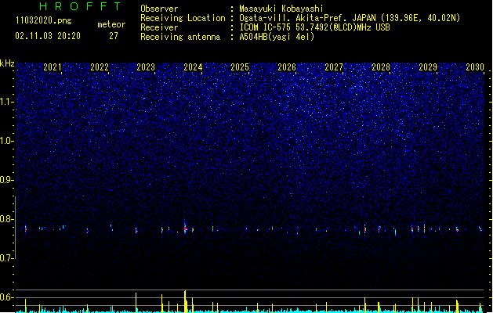Click the 0.9 kHz axis label
Viewport: 493px width, 313px height.
(x=7, y=180)
